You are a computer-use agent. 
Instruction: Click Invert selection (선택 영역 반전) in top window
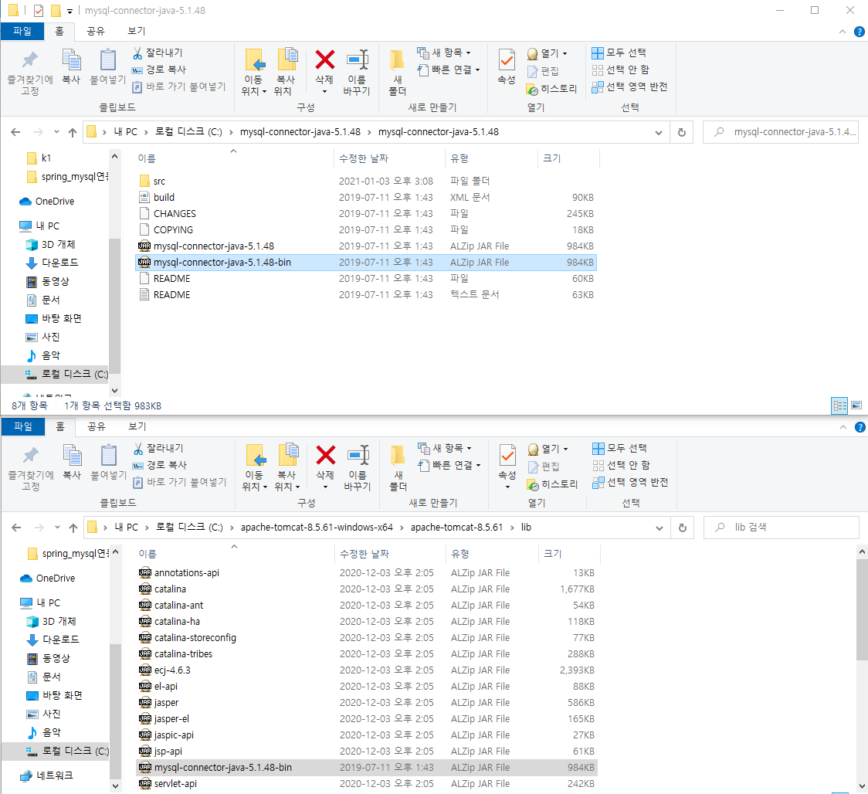click(629, 87)
